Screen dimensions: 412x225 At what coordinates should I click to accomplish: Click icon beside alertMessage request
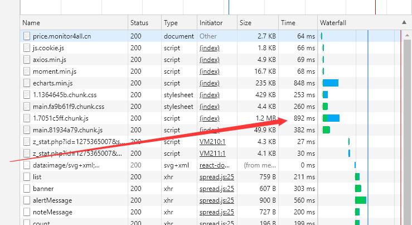click(x=27, y=200)
